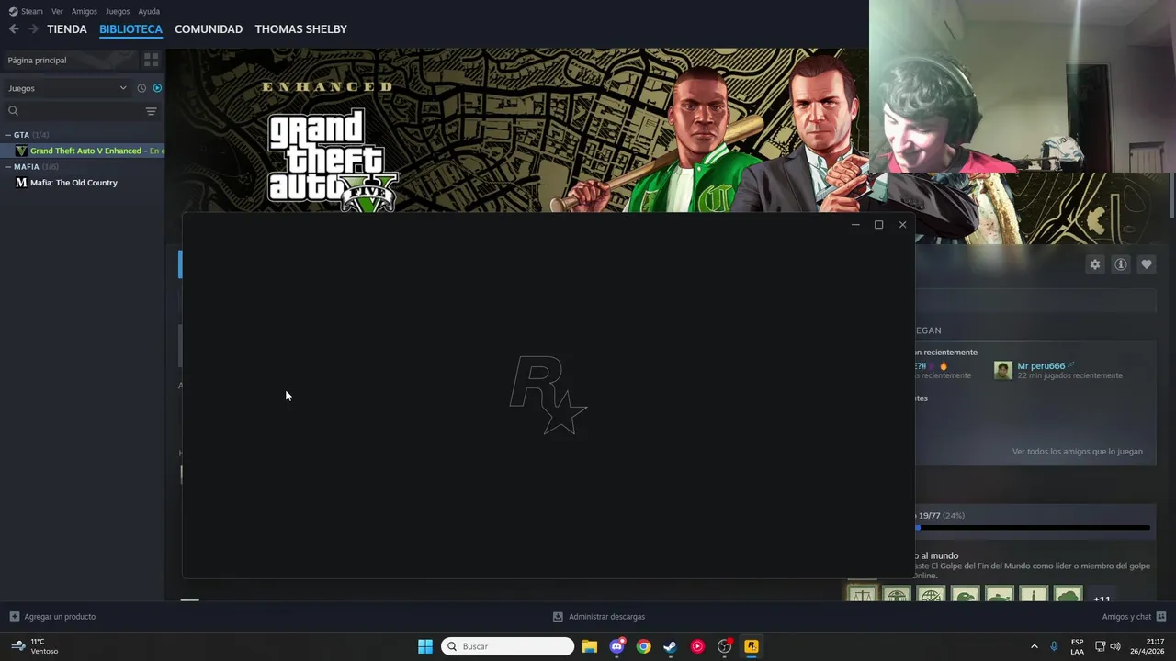Collapse the MAFIA collection

coord(8,167)
